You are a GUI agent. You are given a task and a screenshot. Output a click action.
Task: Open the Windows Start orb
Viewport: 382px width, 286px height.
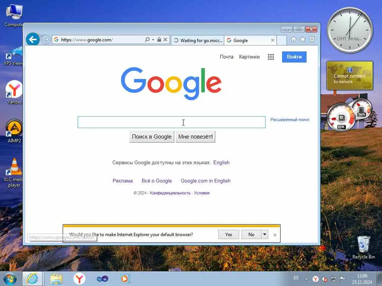point(10,279)
